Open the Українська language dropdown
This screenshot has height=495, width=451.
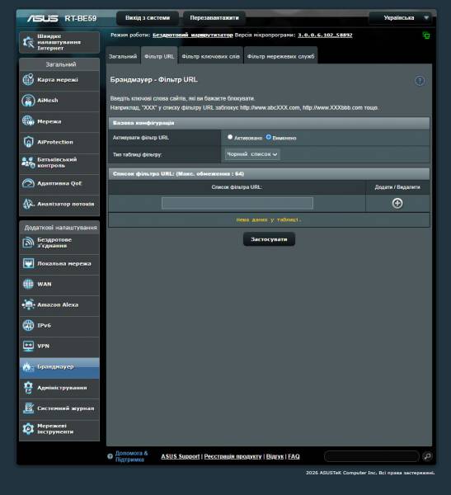pos(402,17)
